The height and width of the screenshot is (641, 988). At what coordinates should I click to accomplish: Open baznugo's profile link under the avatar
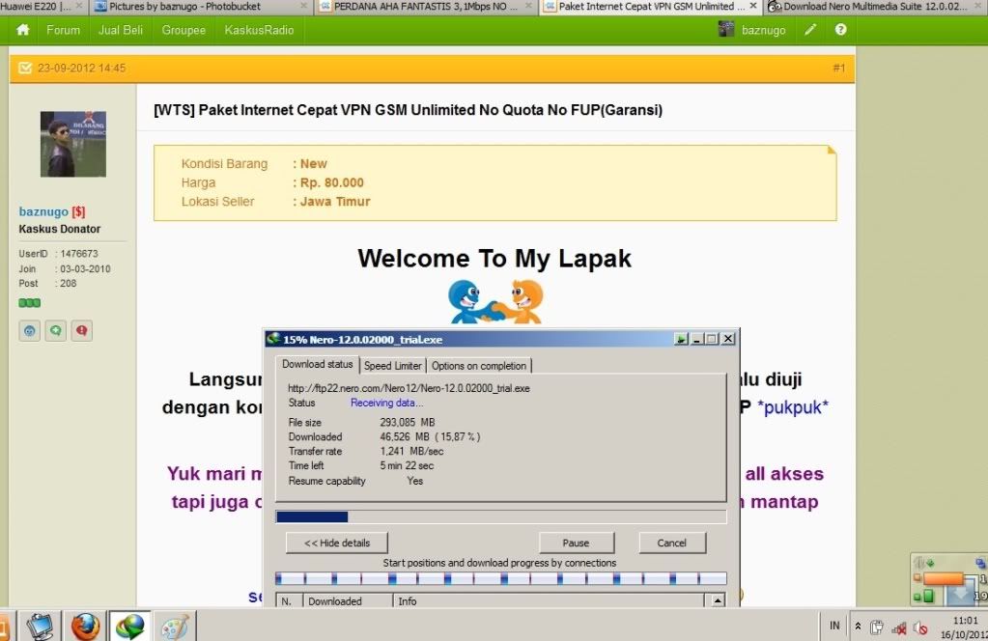click(x=43, y=211)
